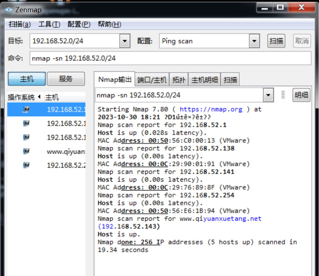Switch to the 端口/主机 tab

coord(152,80)
